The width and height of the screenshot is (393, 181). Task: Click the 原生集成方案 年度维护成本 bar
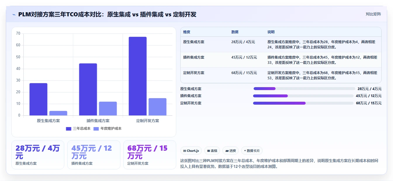pyautogui.click(x=58, y=113)
